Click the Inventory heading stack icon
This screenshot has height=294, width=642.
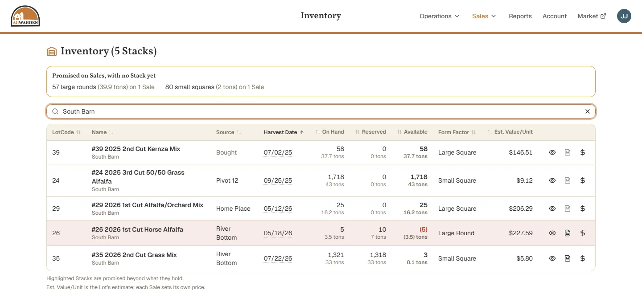coord(52,52)
